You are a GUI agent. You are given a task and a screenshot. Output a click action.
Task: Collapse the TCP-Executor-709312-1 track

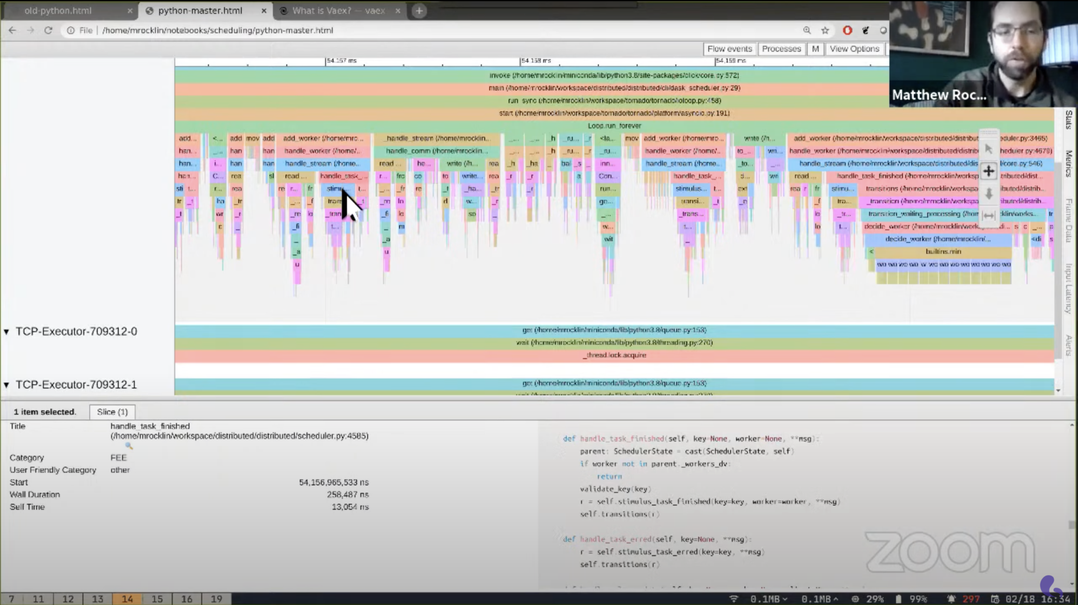(6, 385)
